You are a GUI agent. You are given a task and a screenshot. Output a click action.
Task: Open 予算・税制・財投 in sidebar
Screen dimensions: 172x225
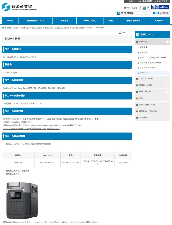pos(147,105)
